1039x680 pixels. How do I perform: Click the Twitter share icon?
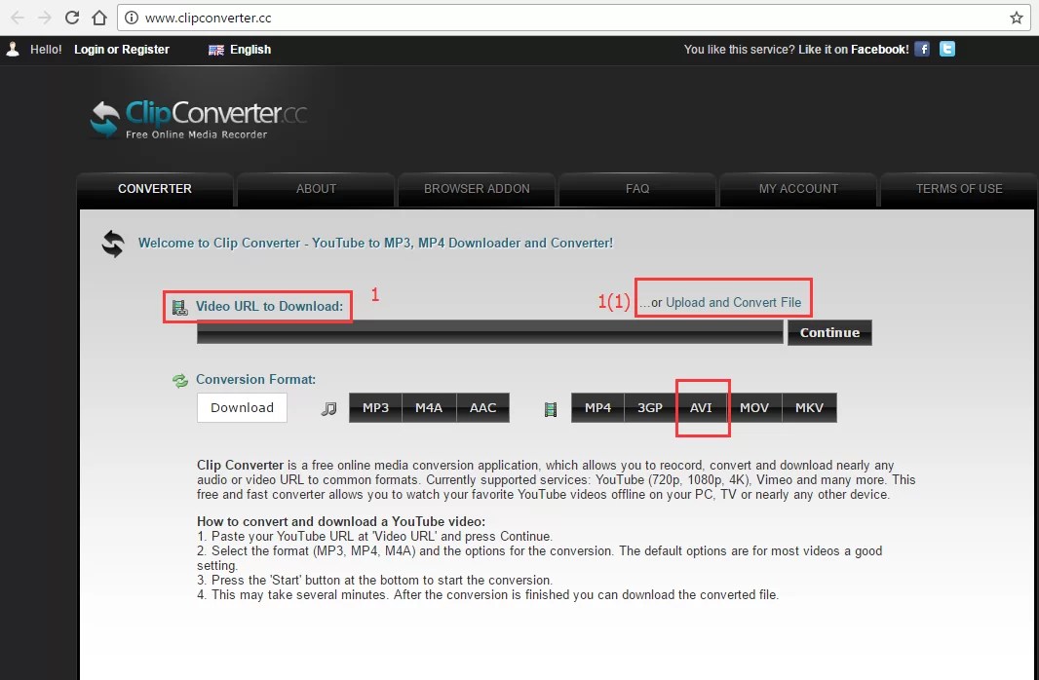pos(946,49)
